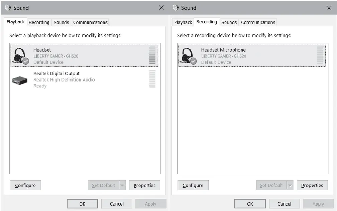Close the right Sound window
Image resolution: width=337 pixels, height=211 pixels.
pyautogui.click(x=329, y=8)
